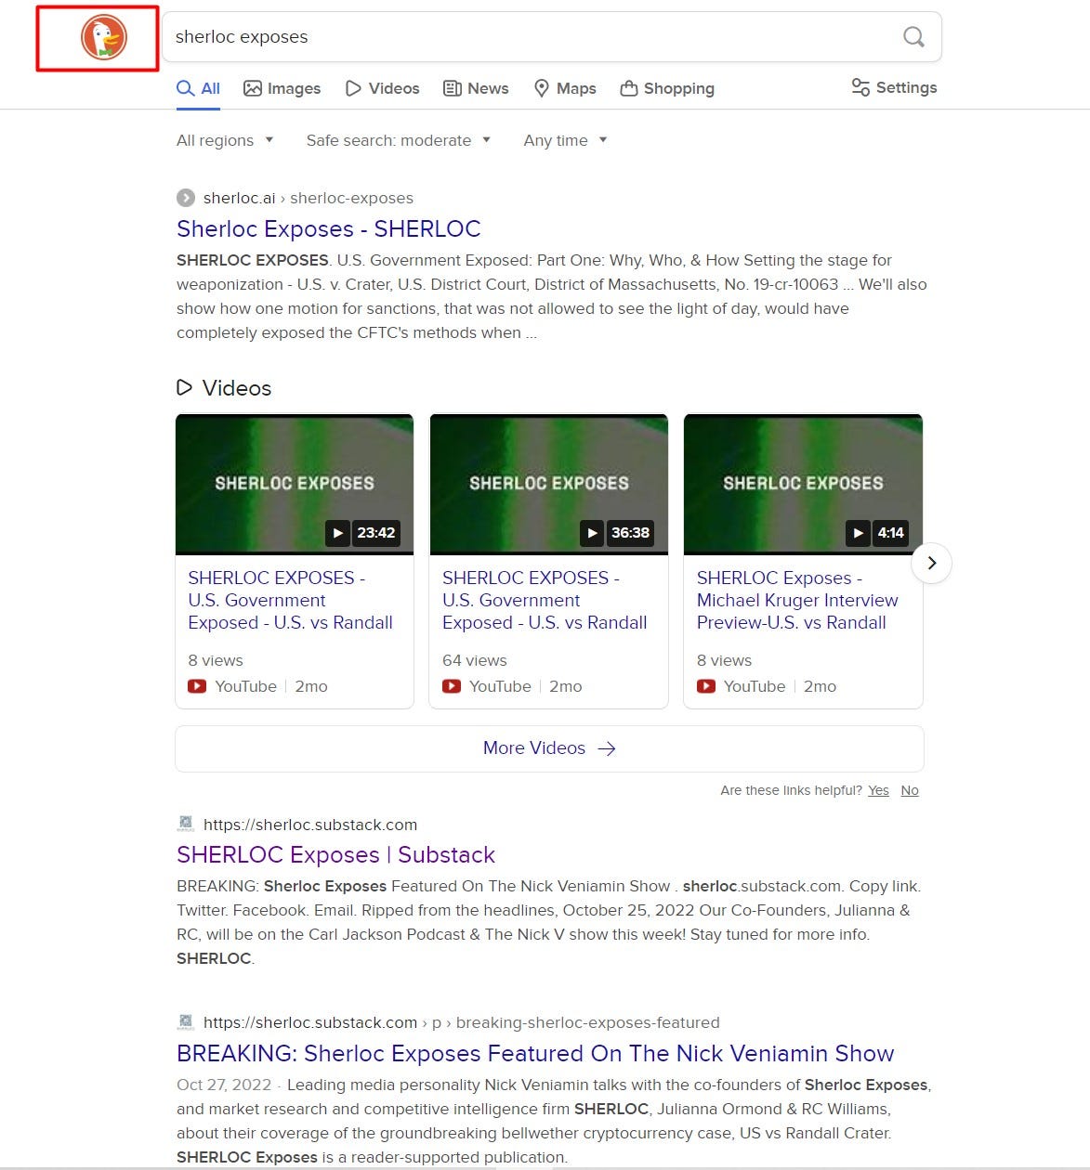Select the All tab

[199, 88]
